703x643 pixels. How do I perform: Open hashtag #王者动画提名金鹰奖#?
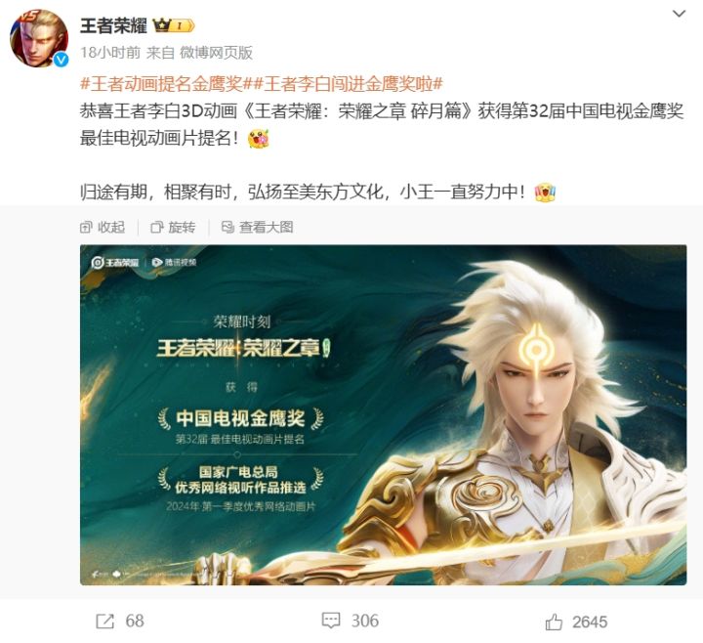pyautogui.click(x=161, y=83)
